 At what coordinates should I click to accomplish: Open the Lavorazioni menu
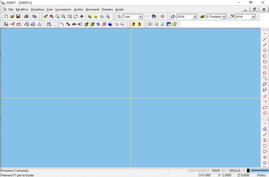pyautogui.click(x=63, y=9)
